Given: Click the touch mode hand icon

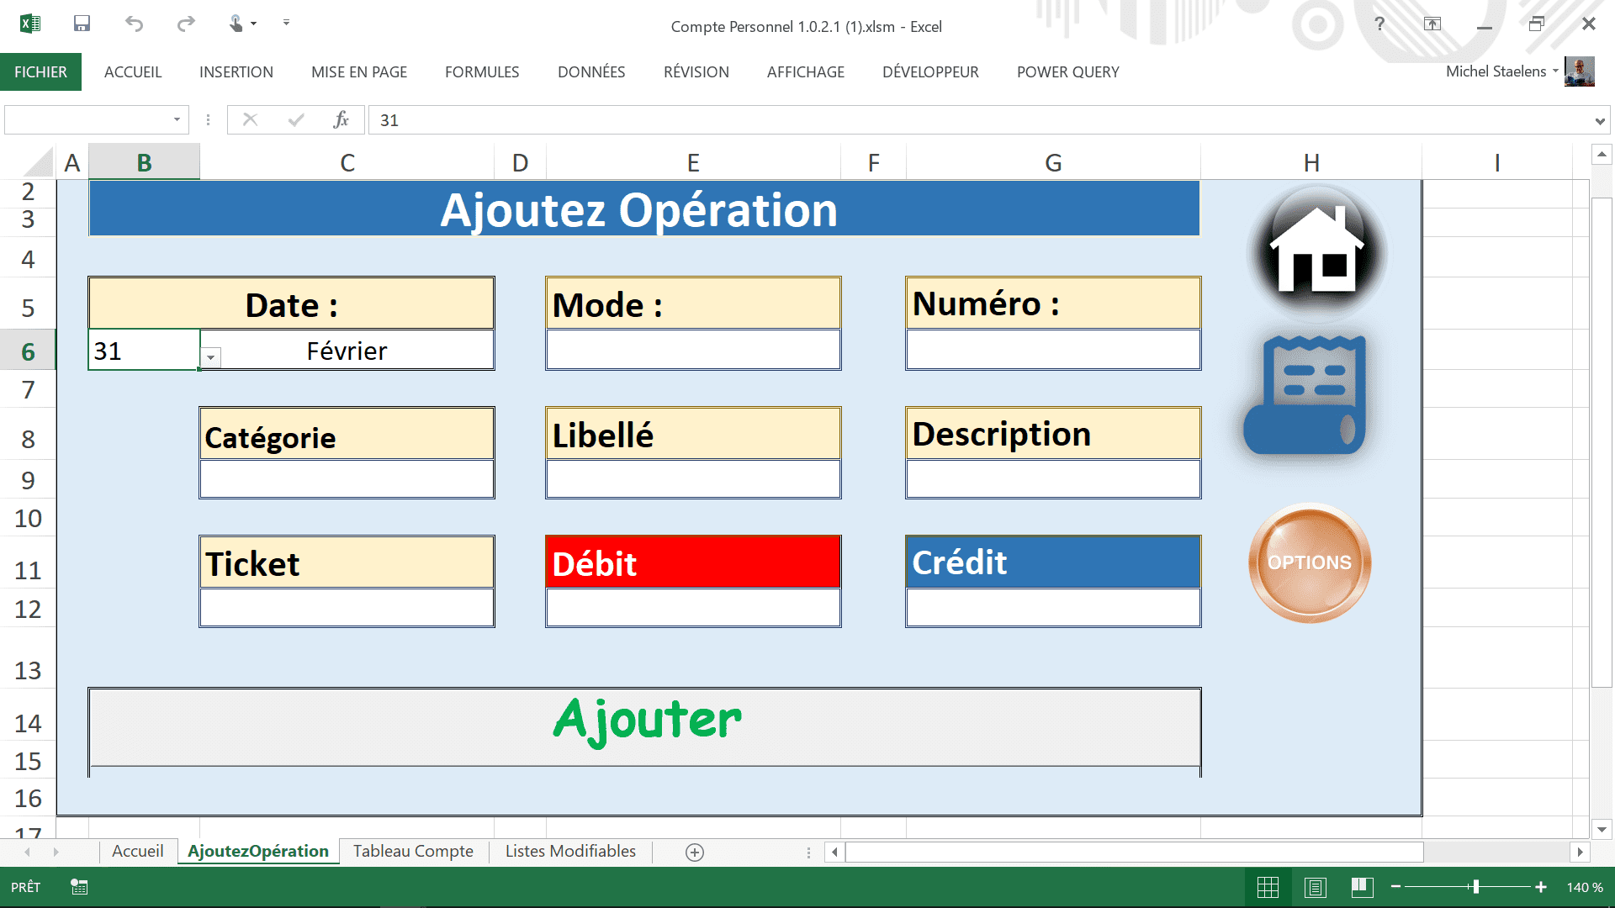Looking at the screenshot, I should tap(236, 24).
